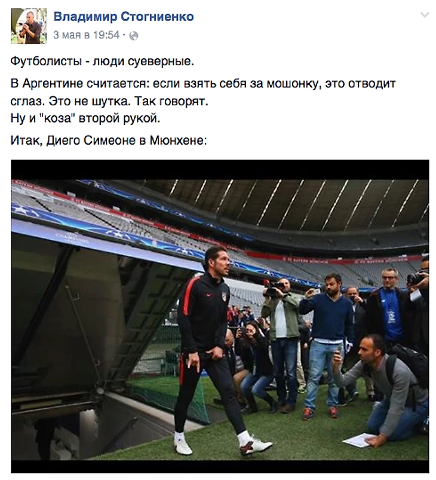Expand the post options chevron
Screen dimensions: 436x480
point(425,15)
